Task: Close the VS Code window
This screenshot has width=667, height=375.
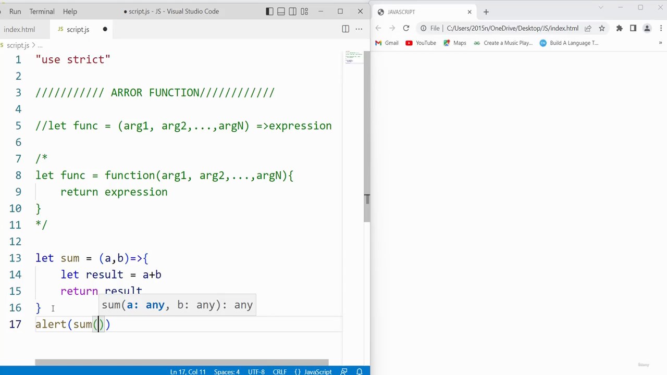Action: [x=360, y=11]
